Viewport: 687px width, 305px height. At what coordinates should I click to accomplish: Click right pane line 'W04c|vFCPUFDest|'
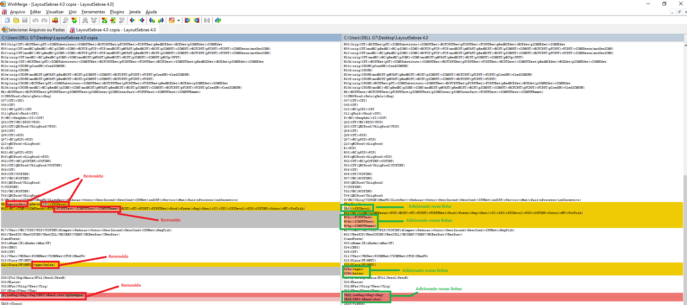358,217
